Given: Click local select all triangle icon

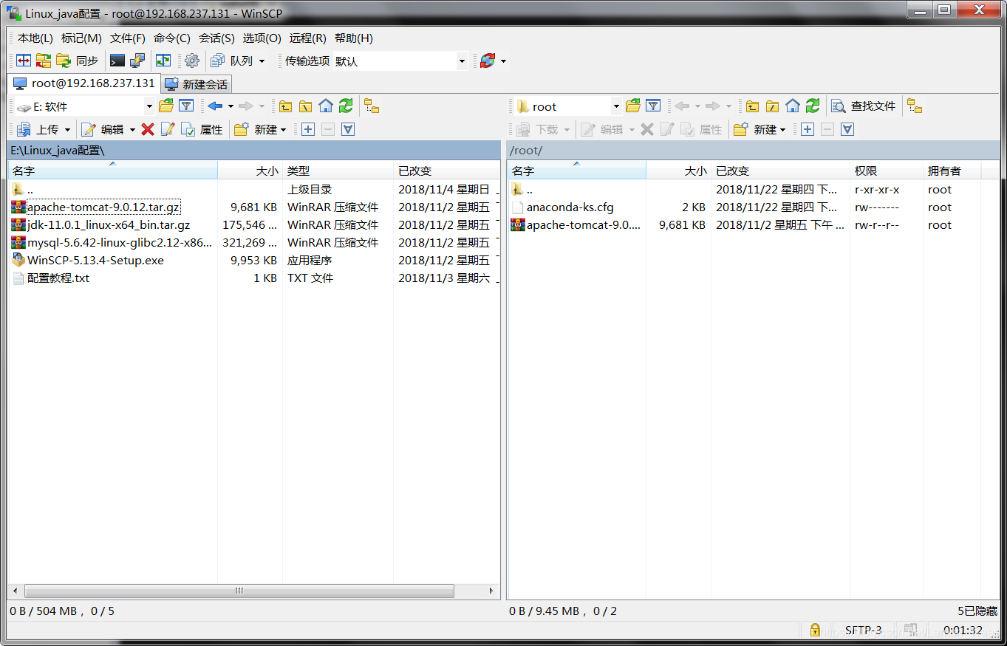Looking at the screenshot, I should 348,129.
